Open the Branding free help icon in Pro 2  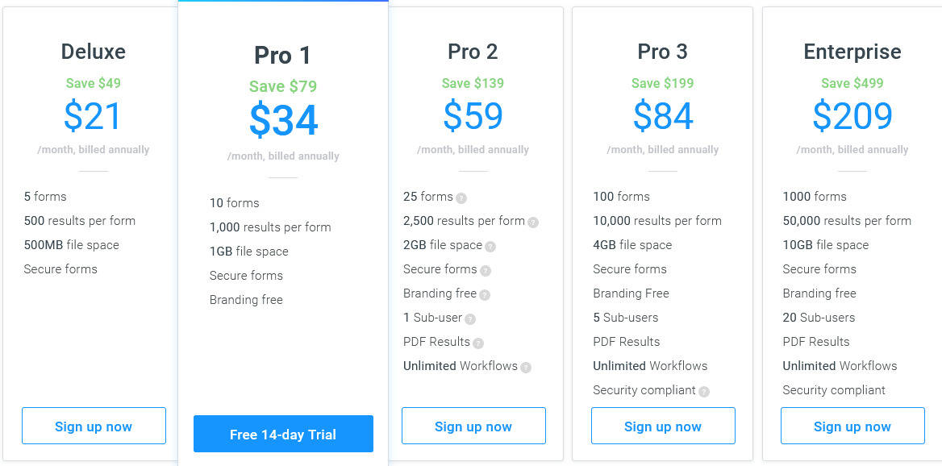(486, 293)
